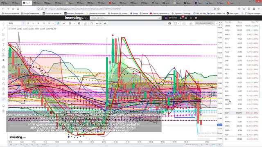The width and height of the screenshot is (262, 147).
Task: Open the browser hamburger menu
Action: point(259,9)
